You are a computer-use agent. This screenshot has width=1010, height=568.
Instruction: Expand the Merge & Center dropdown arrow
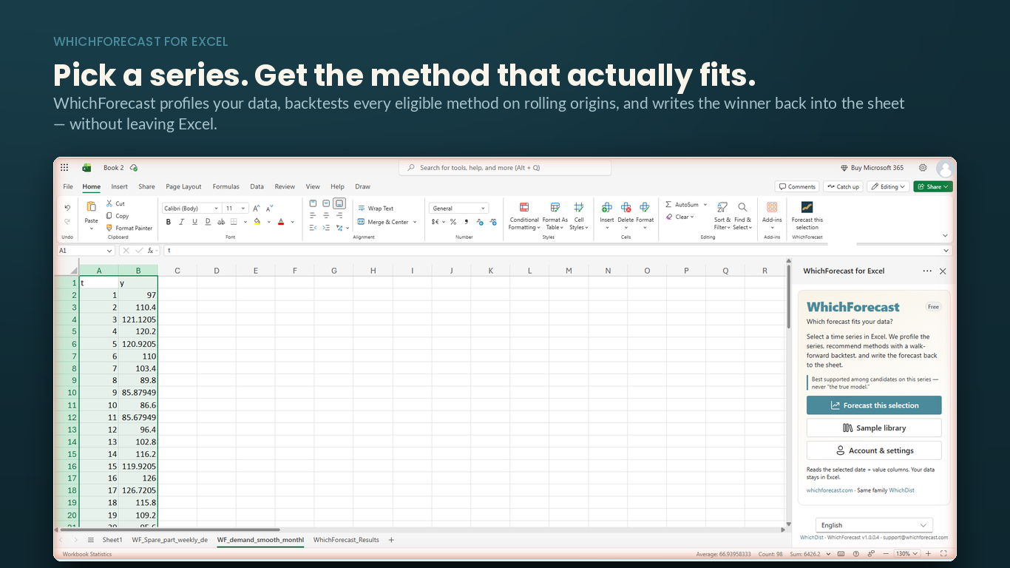(415, 222)
